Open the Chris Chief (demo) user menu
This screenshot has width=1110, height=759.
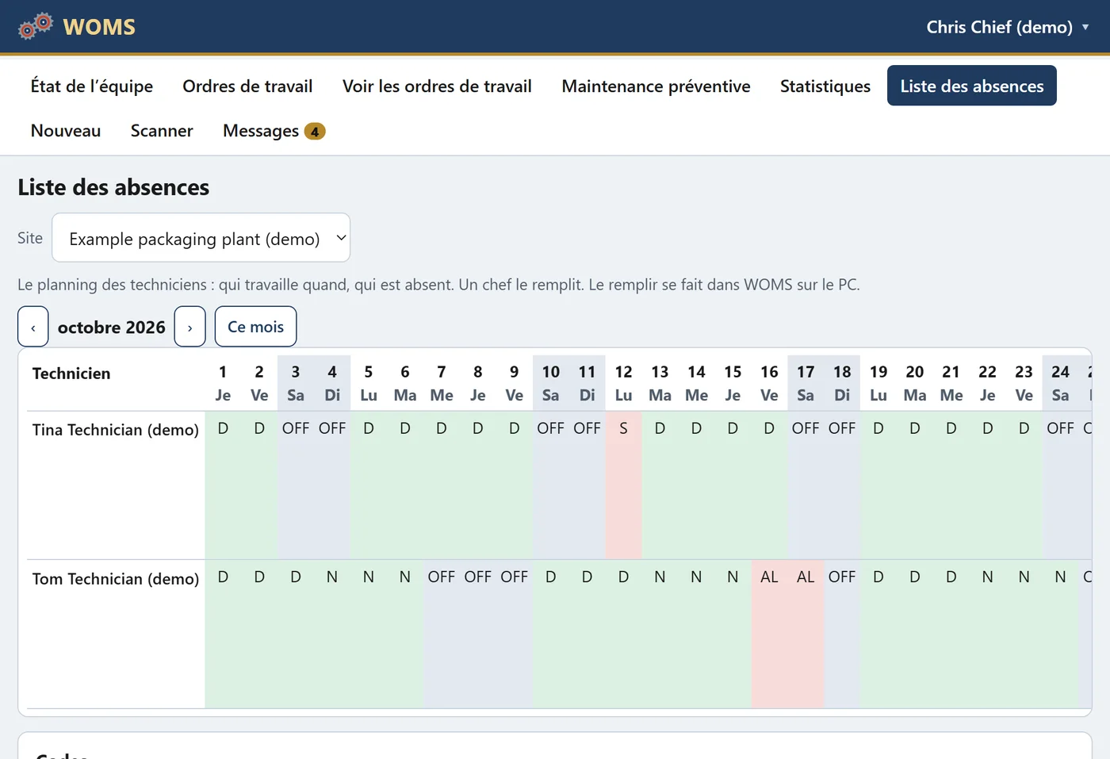[x=1008, y=27]
